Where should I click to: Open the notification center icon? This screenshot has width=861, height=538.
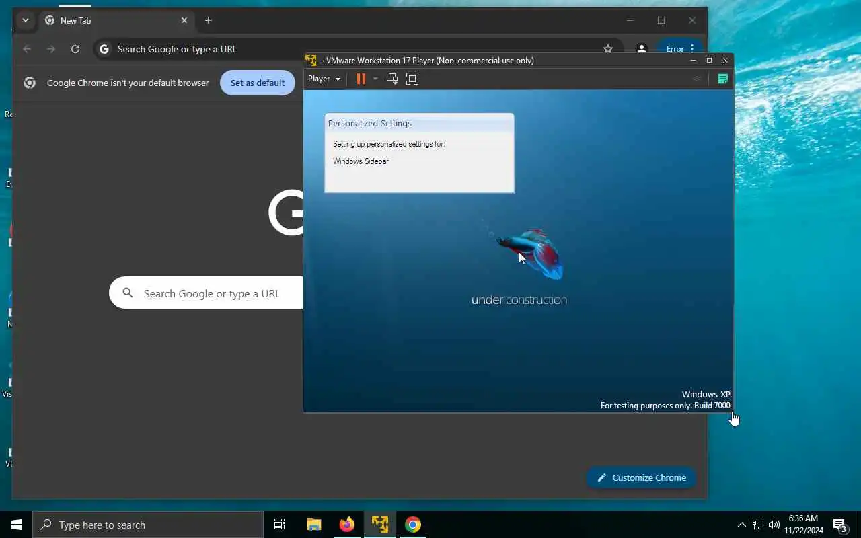[x=839, y=525]
